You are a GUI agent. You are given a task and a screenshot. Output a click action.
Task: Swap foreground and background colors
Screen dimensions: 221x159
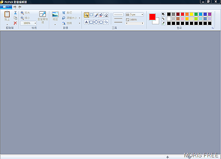(163, 19)
